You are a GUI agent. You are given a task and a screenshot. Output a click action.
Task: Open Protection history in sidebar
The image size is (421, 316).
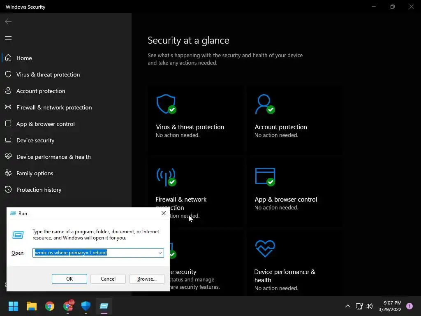pyautogui.click(x=66, y=190)
